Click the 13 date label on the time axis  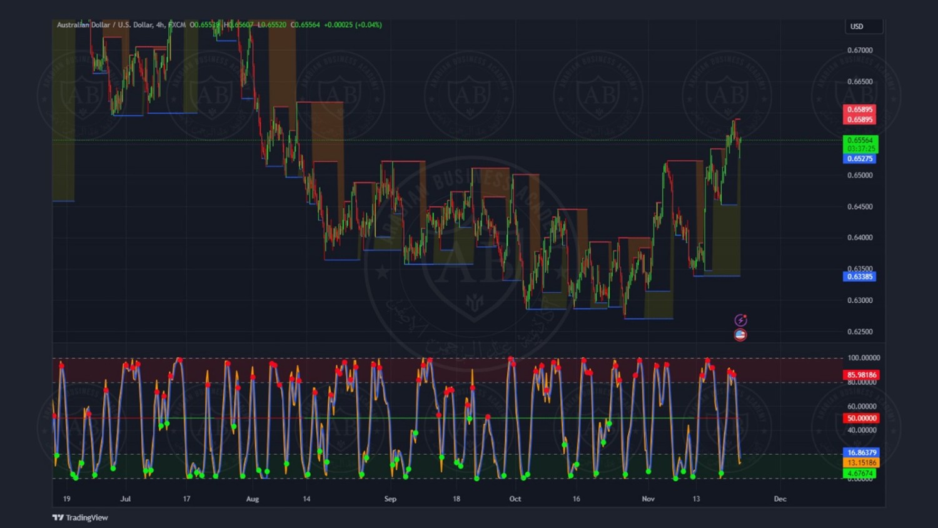(696, 499)
